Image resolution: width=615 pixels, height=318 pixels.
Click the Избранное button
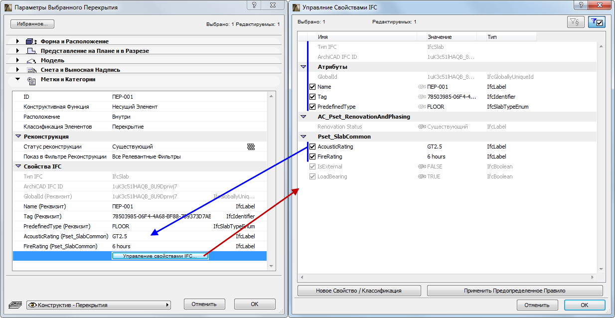[x=32, y=24]
